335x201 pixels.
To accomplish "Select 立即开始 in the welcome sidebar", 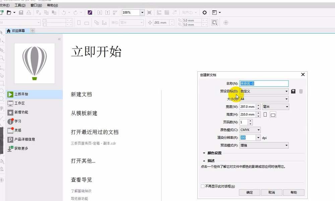I will (x=34, y=94).
